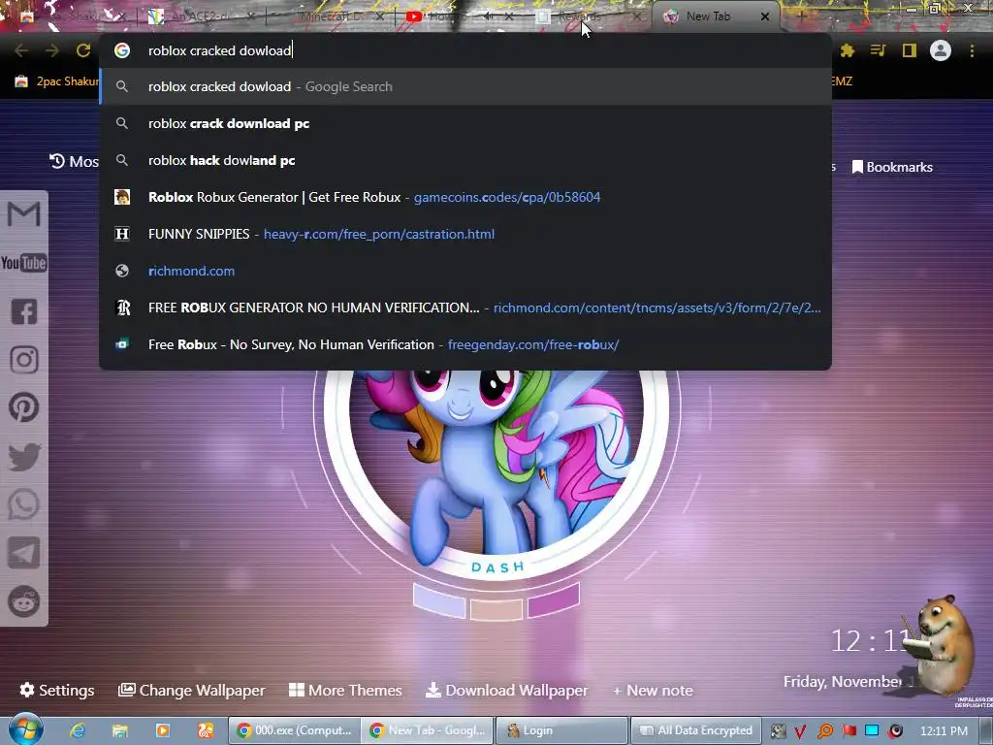The width and height of the screenshot is (993, 745).
Task: Open Pinterest from the sidebar
Action: pos(24,408)
